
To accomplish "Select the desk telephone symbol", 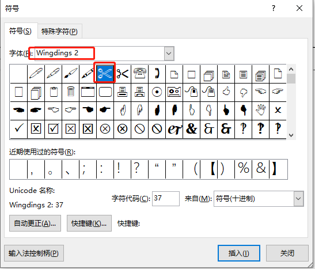I will [x=139, y=74].
